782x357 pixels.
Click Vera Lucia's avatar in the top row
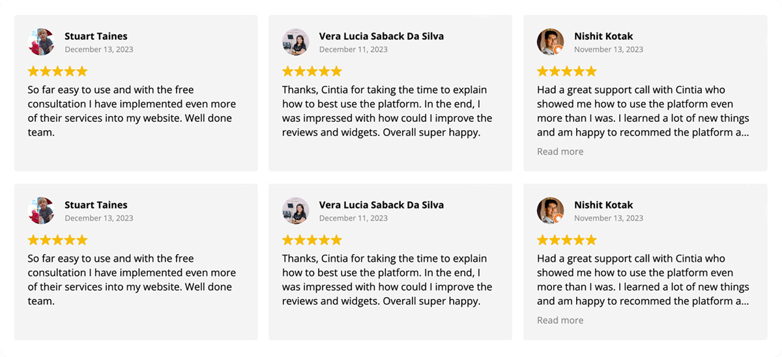[x=295, y=42]
